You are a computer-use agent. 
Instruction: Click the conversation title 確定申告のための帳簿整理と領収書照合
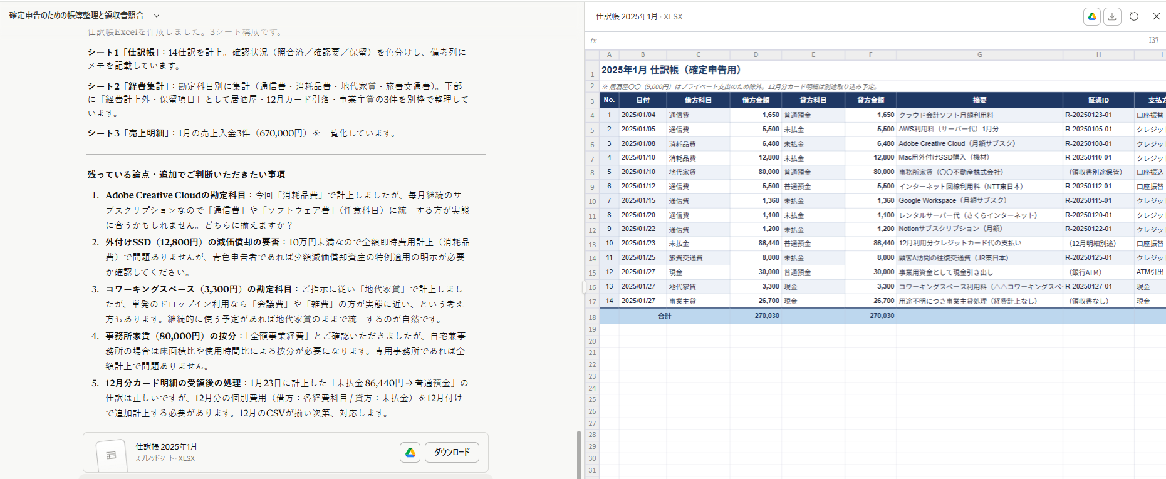pyautogui.click(x=76, y=15)
